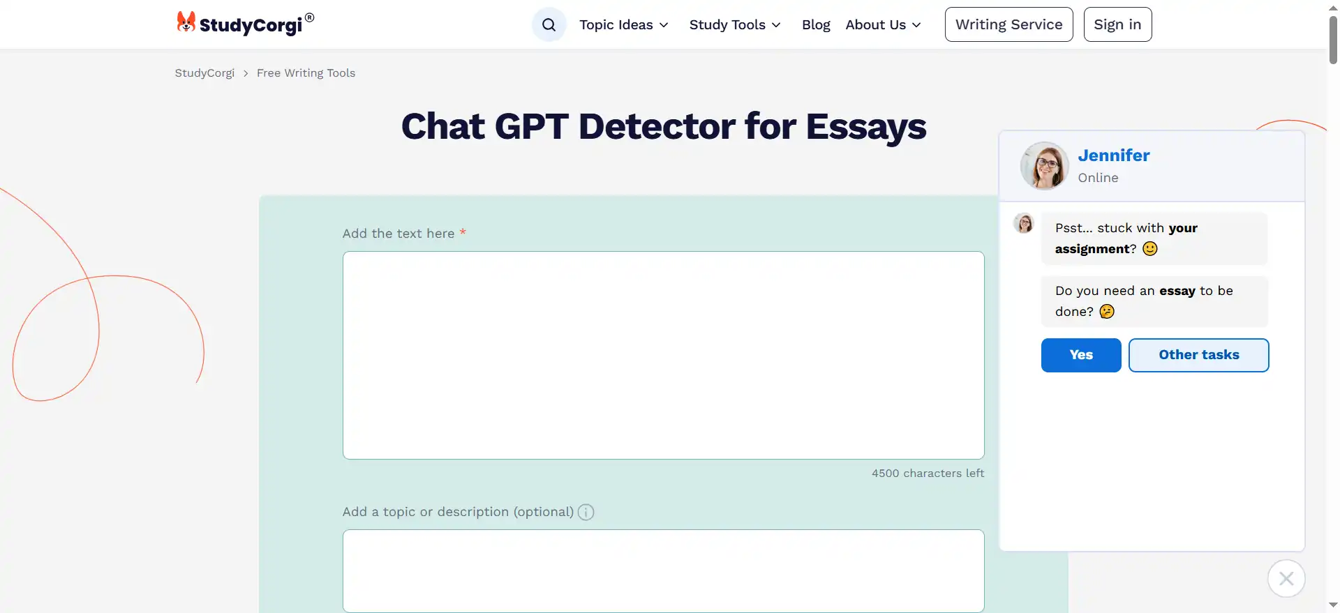
Task: Click the 'Do you need an essay' message
Action: point(1154,301)
